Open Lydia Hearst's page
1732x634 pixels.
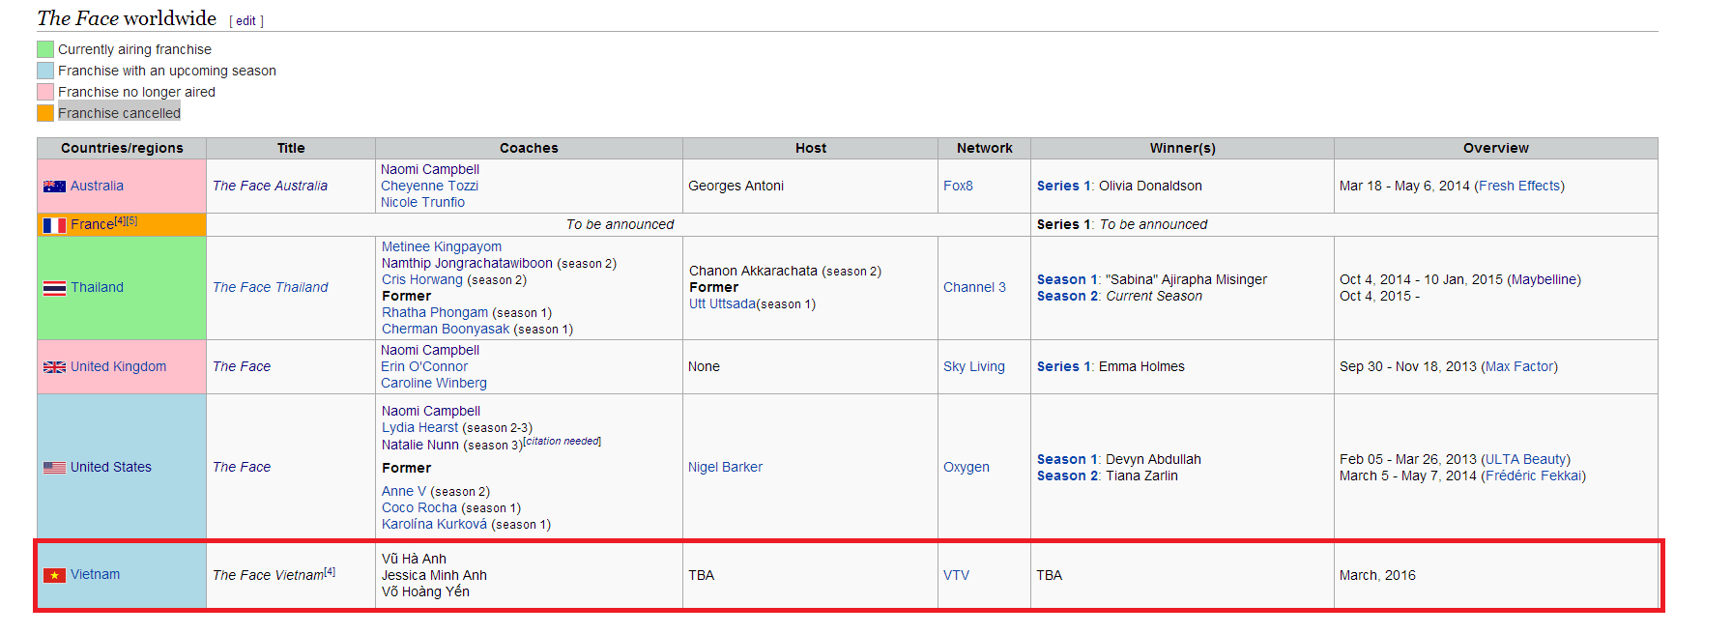(x=420, y=427)
